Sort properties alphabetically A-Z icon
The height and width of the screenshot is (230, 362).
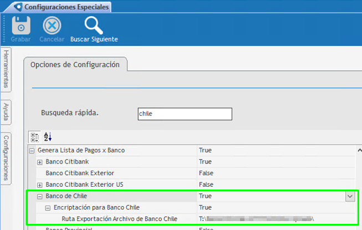coord(48,137)
